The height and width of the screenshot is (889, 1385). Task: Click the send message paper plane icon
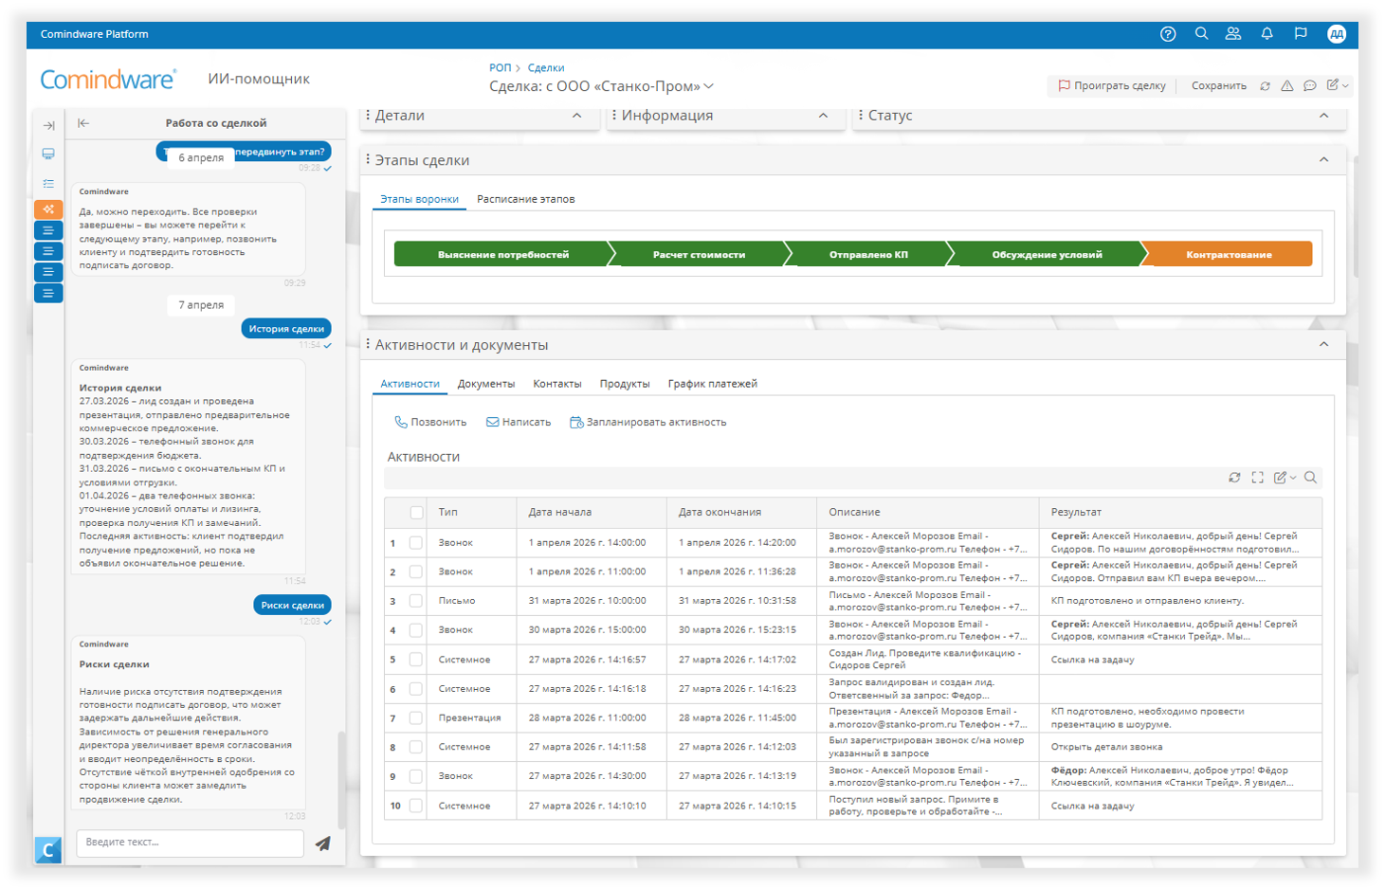pyautogui.click(x=323, y=843)
